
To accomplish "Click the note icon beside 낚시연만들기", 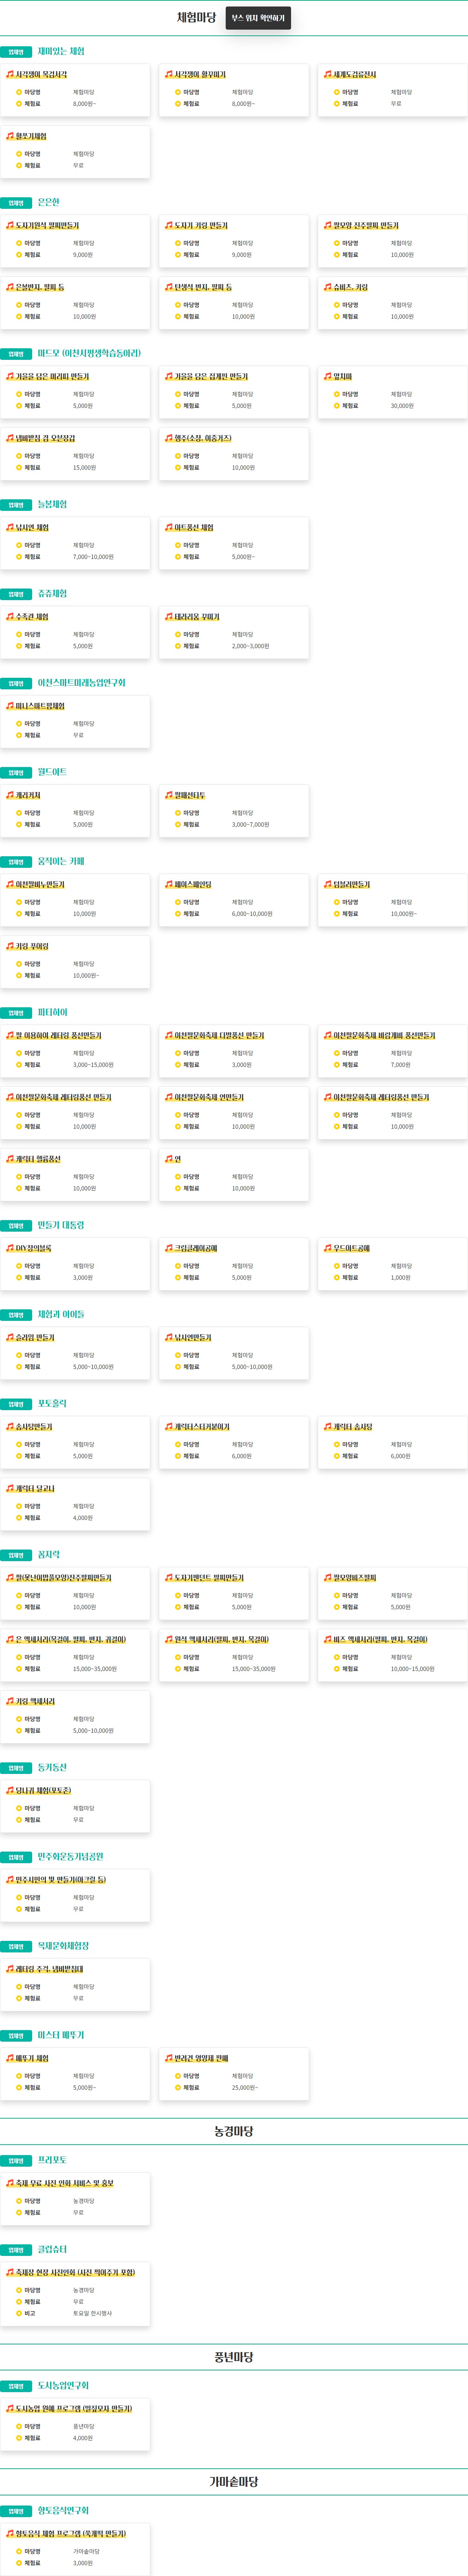I will 169,1337.
